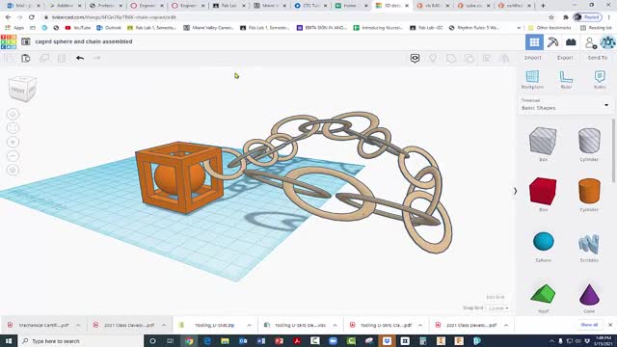Select the Ruler tool
The image size is (617, 347).
(x=566, y=79)
